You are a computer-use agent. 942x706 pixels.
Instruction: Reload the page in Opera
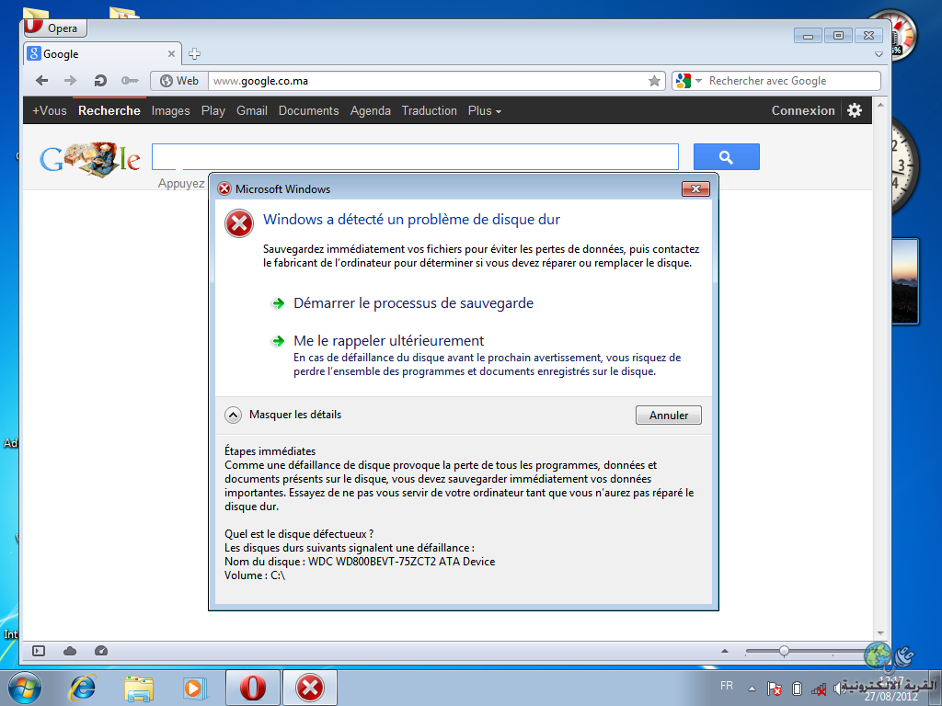pos(100,81)
